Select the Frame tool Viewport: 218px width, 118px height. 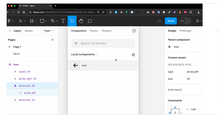pos(32,21)
